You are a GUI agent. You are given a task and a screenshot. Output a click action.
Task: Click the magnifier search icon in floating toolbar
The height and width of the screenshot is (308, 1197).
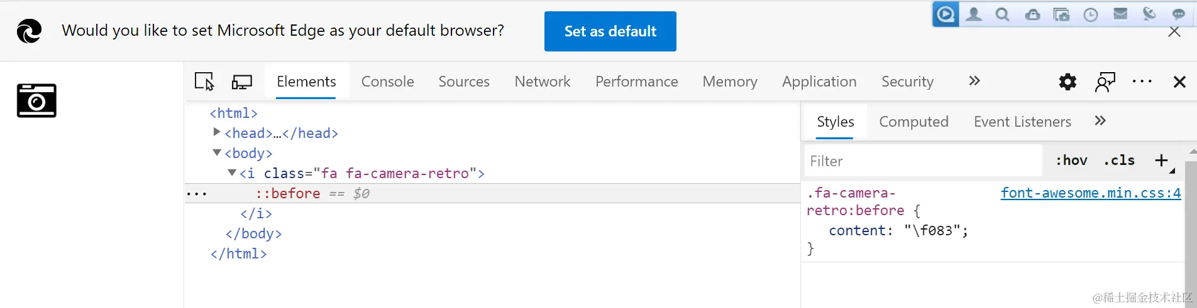coord(1003,14)
